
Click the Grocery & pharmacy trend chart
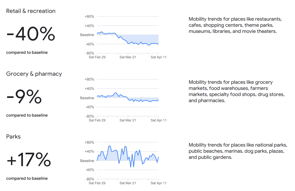pyautogui.click(x=128, y=98)
